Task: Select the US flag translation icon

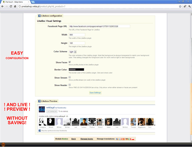Action: pyautogui.click(x=117, y=139)
